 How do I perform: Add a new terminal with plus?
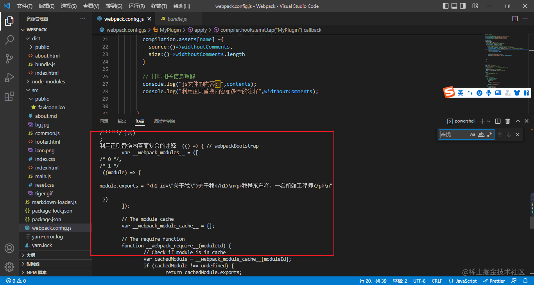pos(482,121)
